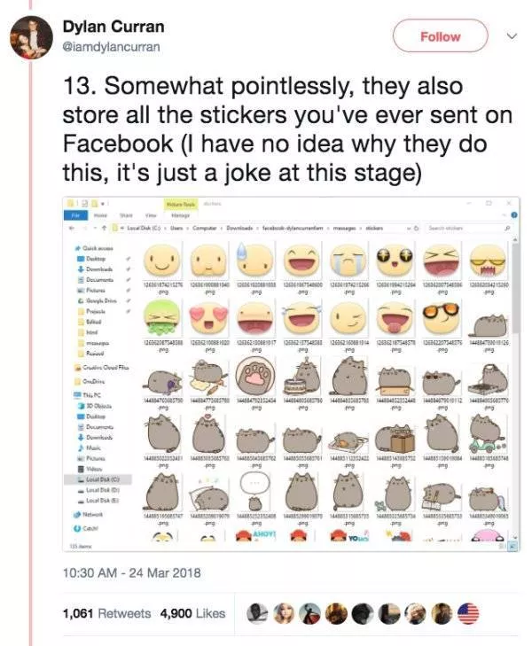532x646 pixels.
Task: Select the File tab in Explorer ribbon
Action: point(76,214)
